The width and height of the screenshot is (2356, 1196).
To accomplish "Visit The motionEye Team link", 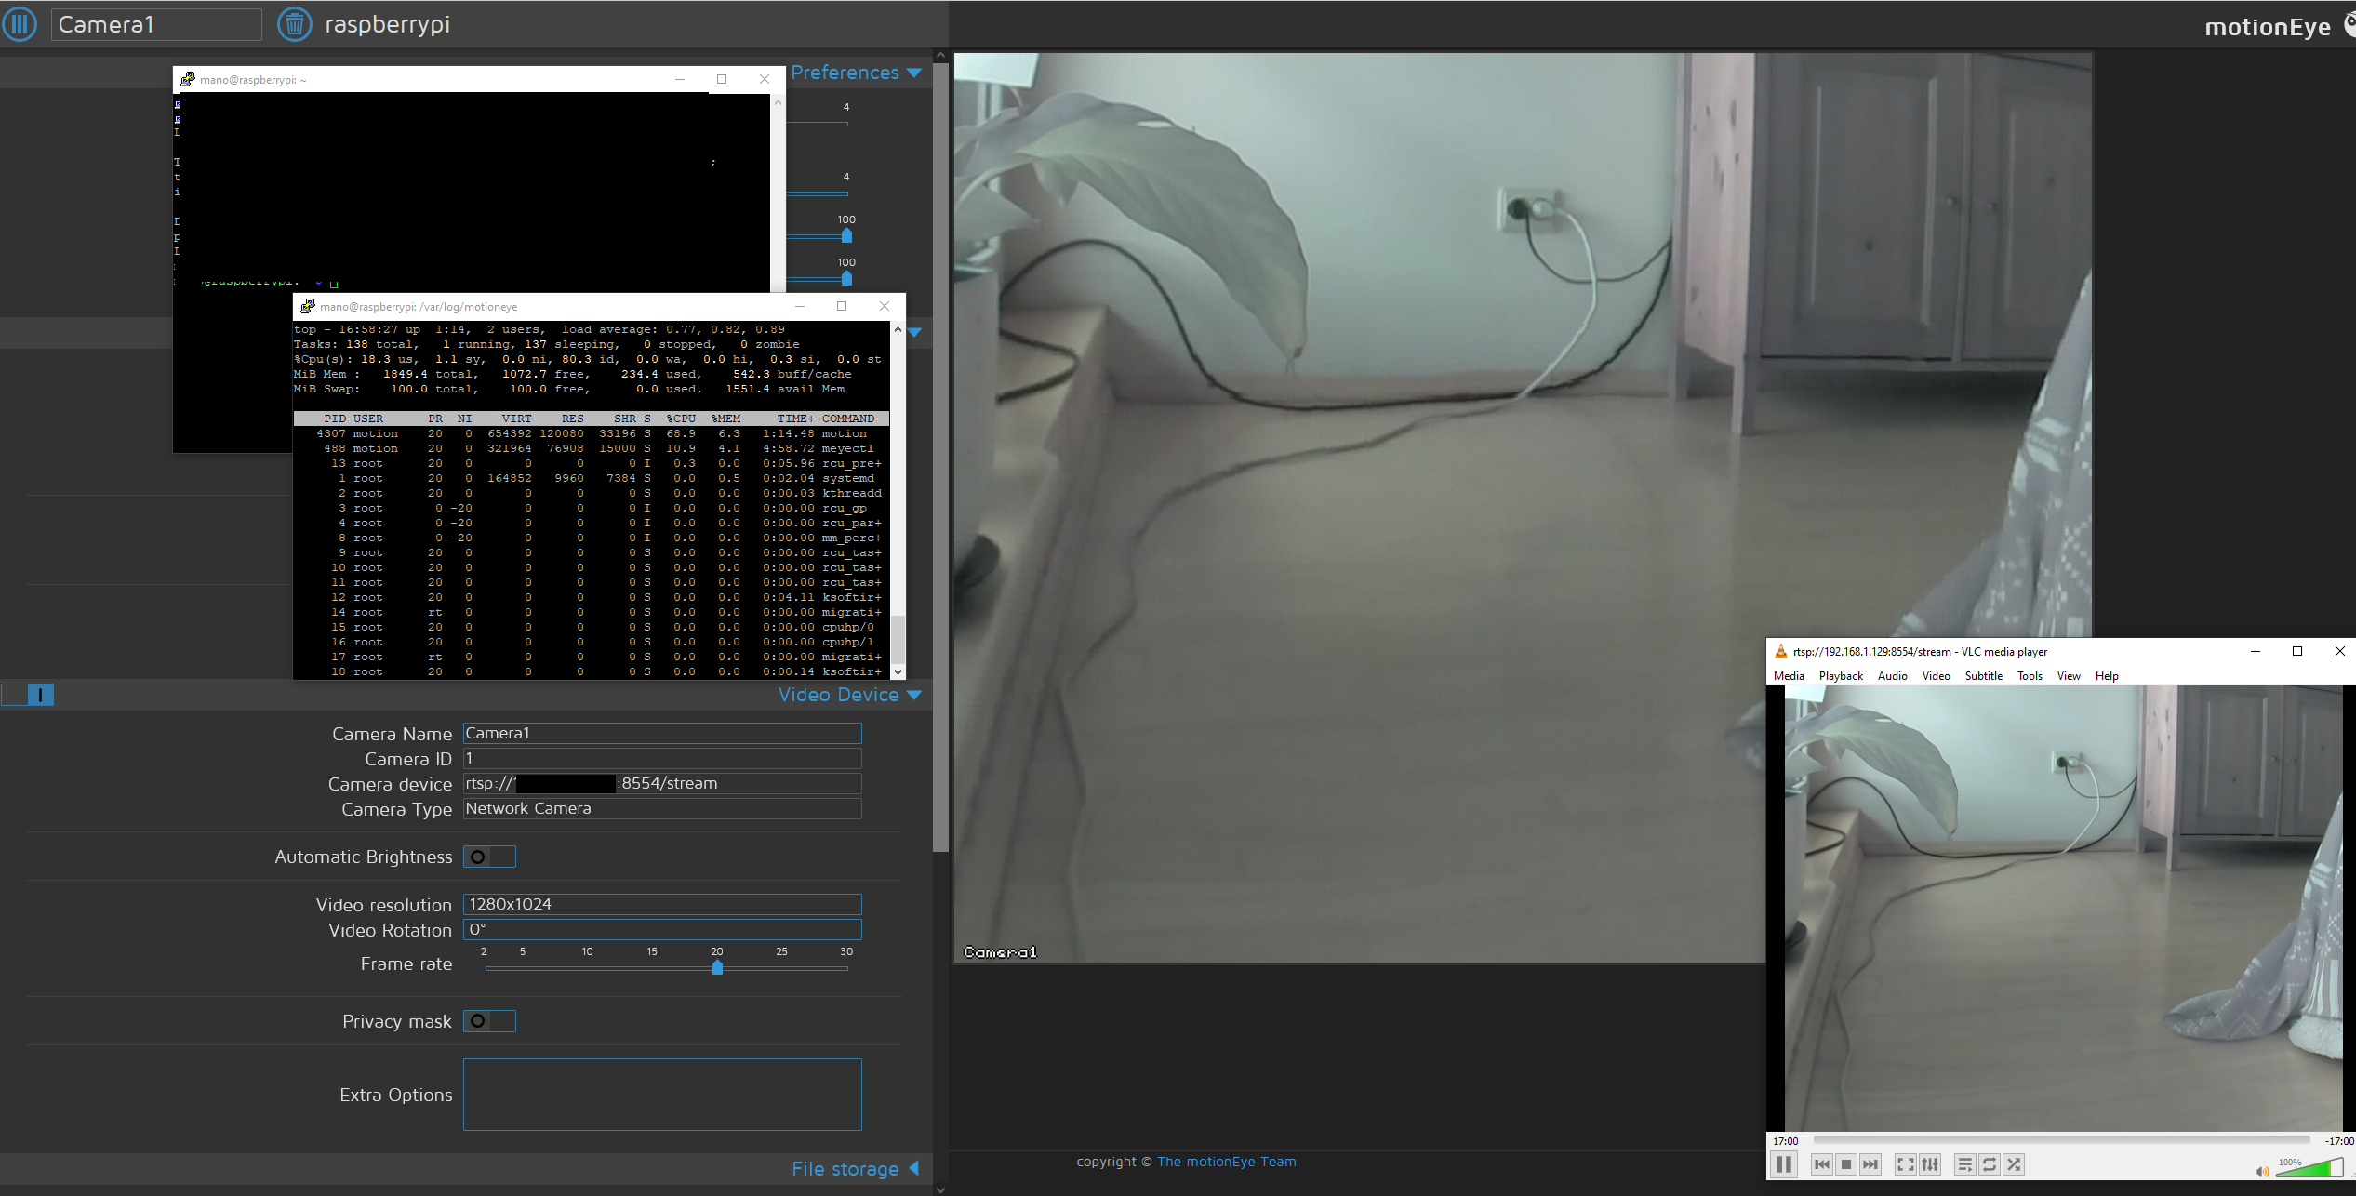I will pos(1228,1162).
